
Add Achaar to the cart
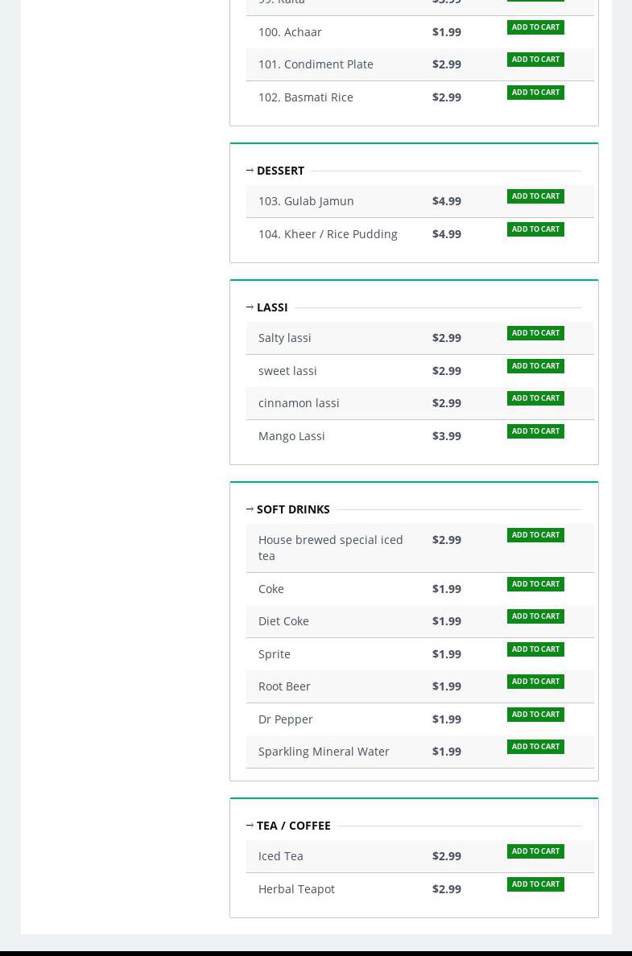[x=535, y=27]
